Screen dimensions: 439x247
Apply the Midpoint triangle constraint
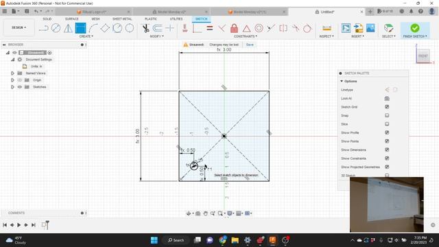[x=246, y=28]
